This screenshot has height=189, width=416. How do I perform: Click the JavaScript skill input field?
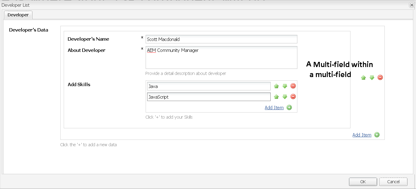pyautogui.click(x=209, y=97)
